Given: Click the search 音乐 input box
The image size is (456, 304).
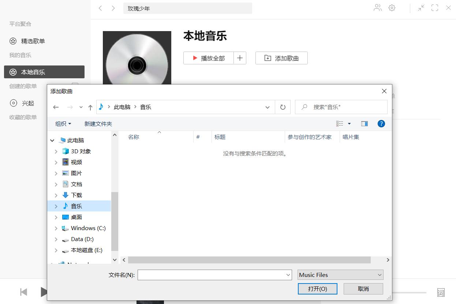Looking at the screenshot, I should (341, 107).
